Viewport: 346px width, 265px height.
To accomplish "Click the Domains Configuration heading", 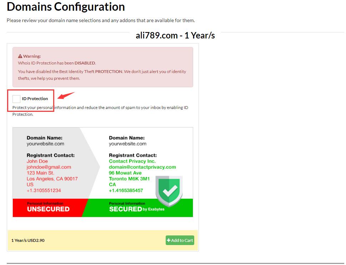I will click(x=66, y=7).
